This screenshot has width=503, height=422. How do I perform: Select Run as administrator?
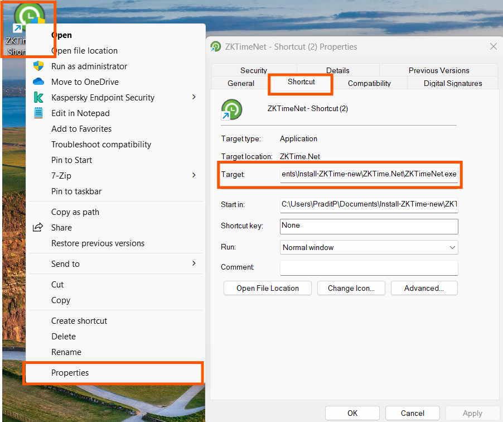115,66
